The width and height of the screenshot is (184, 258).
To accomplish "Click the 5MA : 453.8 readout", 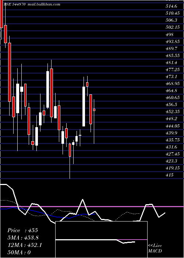I will coord(23,238).
